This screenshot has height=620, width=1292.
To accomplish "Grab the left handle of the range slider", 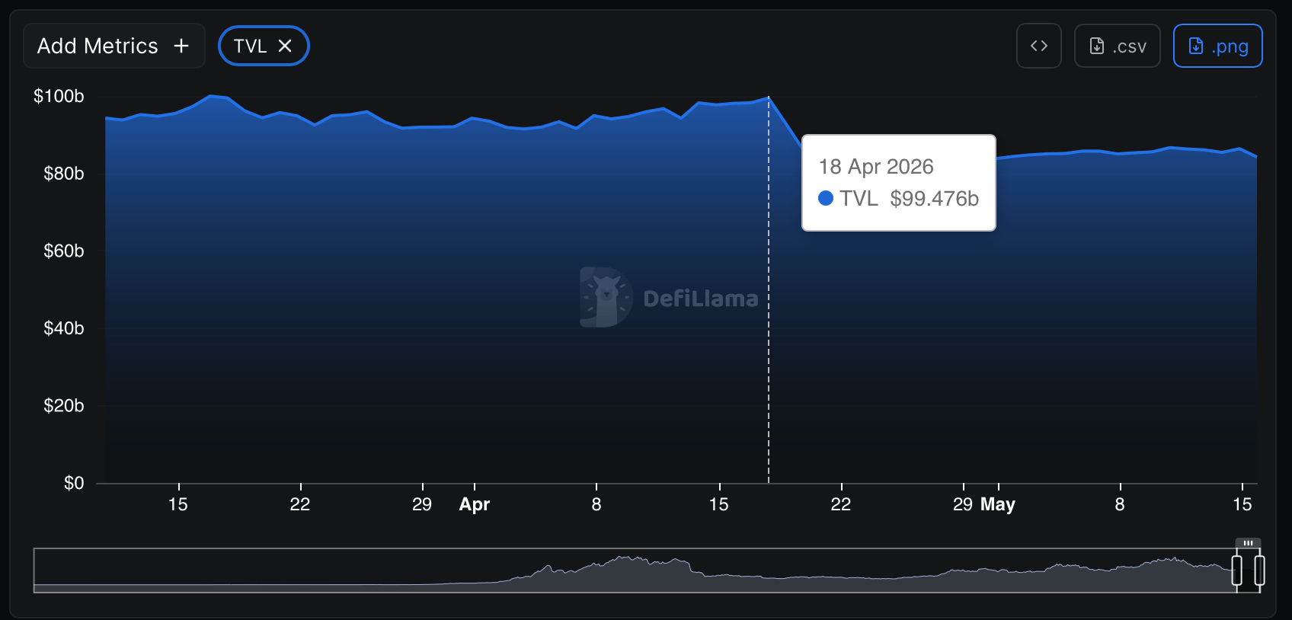I will tap(1237, 570).
